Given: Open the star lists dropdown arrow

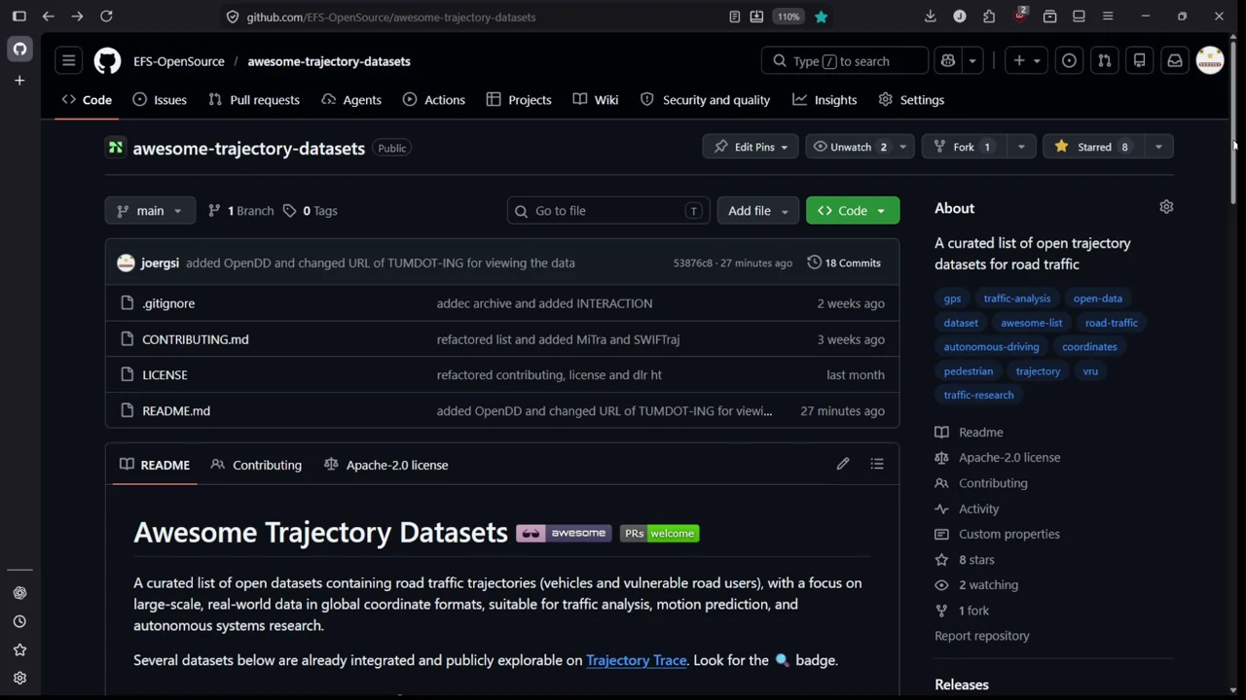Looking at the screenshot, I should 1158,147.
